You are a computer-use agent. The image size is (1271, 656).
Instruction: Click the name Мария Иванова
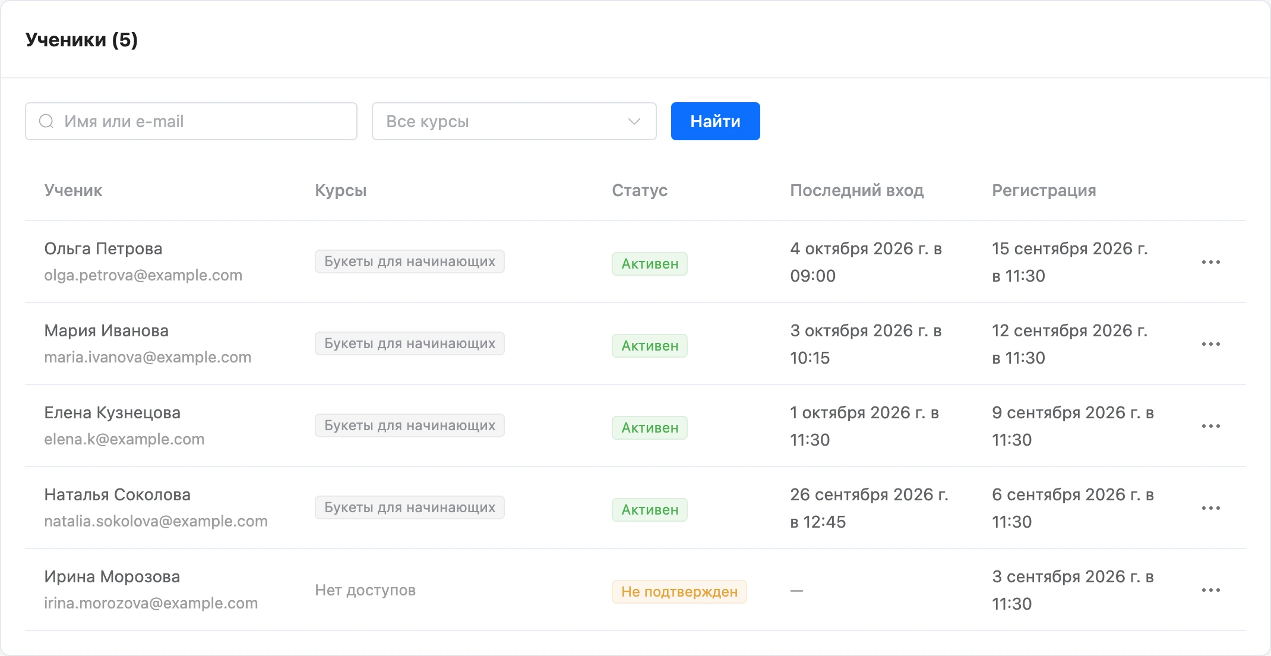(106, 330)
